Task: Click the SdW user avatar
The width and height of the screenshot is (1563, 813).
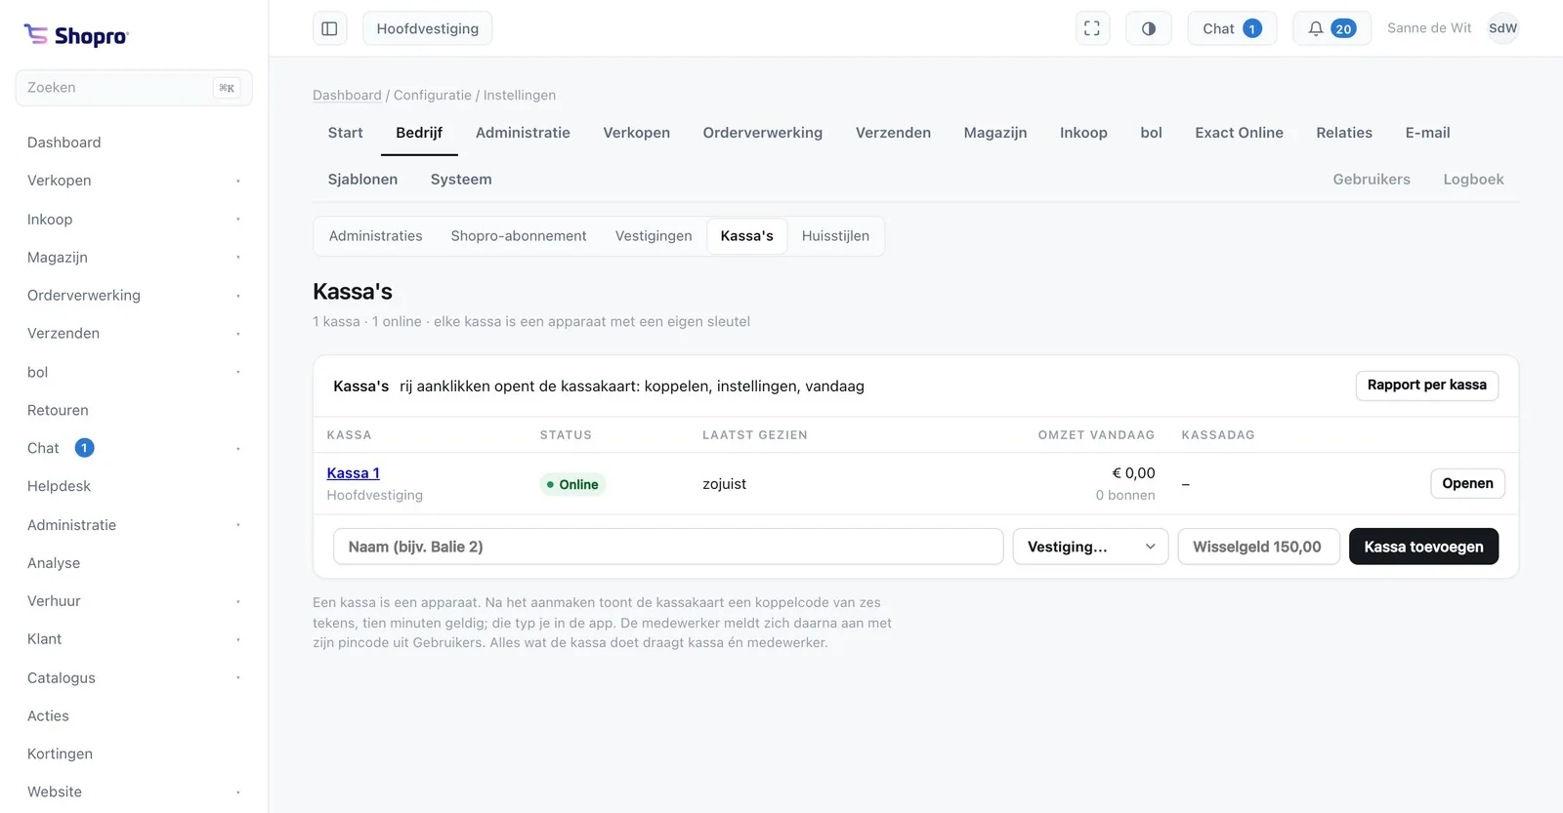Action: tap(1502, 28)
